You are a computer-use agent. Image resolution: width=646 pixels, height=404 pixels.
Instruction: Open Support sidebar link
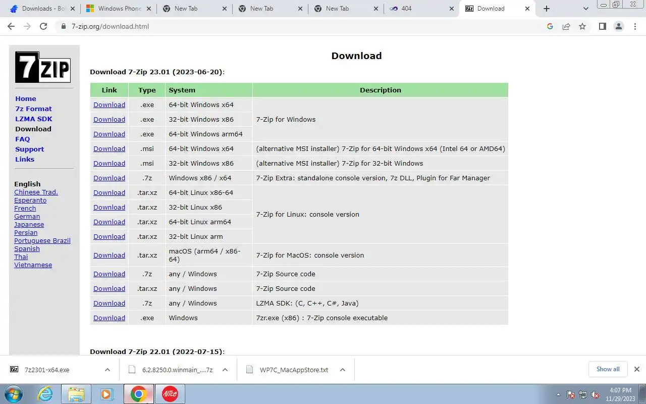pyautogui.click(x=30, y=149)
